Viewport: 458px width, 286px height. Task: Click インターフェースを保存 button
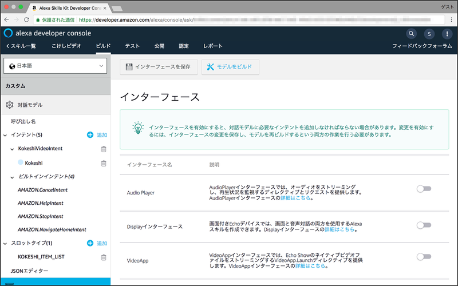159,67
